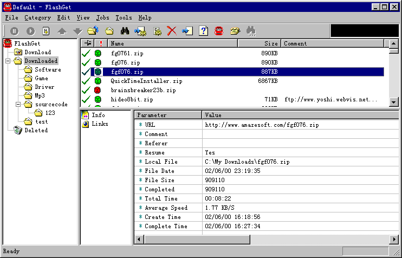Open the File menu
Image resolution: width=402 pixels, height=258 pixels.
(x=11, y=18)
